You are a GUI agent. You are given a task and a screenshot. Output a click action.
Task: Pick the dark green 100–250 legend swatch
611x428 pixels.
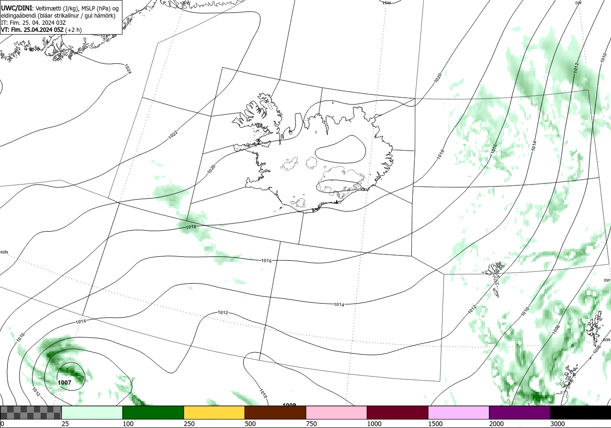pos(153,412)
